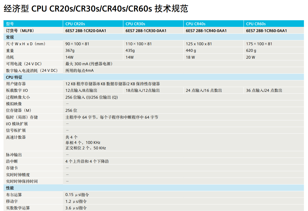Click the I/O 模块扩展 row label
308x211 pixels.
tap(17, 124)
